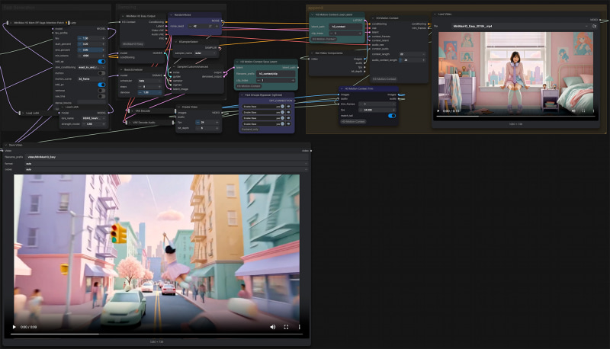Open the sampler_name dropdown showing euler

[x=206, y=53]
